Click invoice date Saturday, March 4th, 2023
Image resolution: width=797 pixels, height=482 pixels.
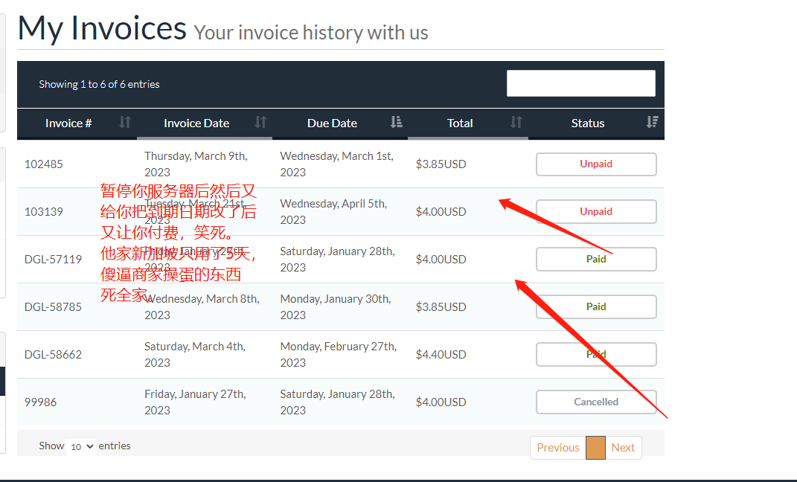(195, 354)
